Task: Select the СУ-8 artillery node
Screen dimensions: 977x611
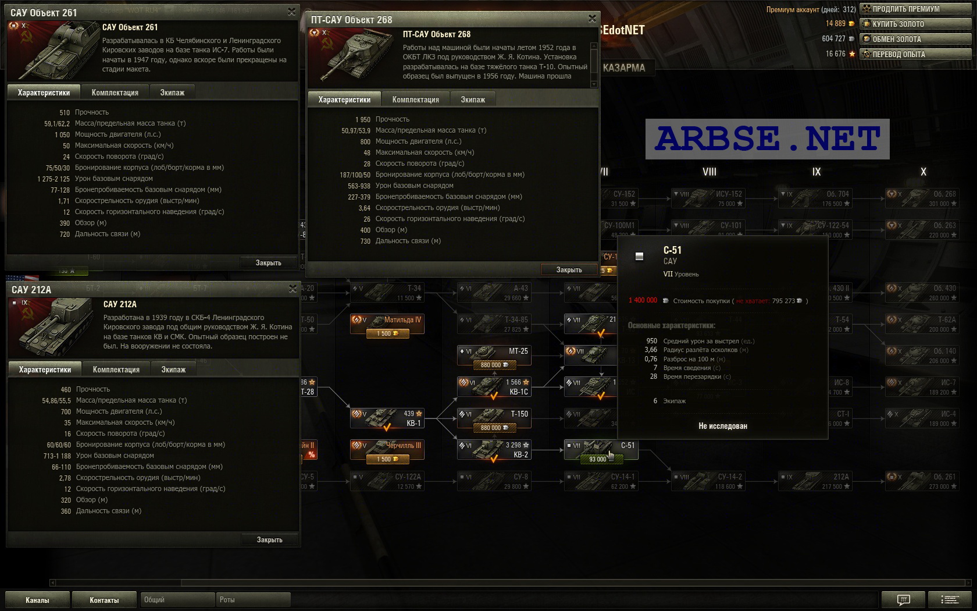Action: 494,481
